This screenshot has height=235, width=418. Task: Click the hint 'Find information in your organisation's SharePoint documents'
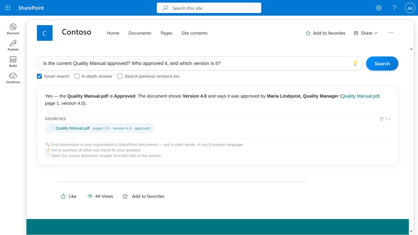[144, 145]
